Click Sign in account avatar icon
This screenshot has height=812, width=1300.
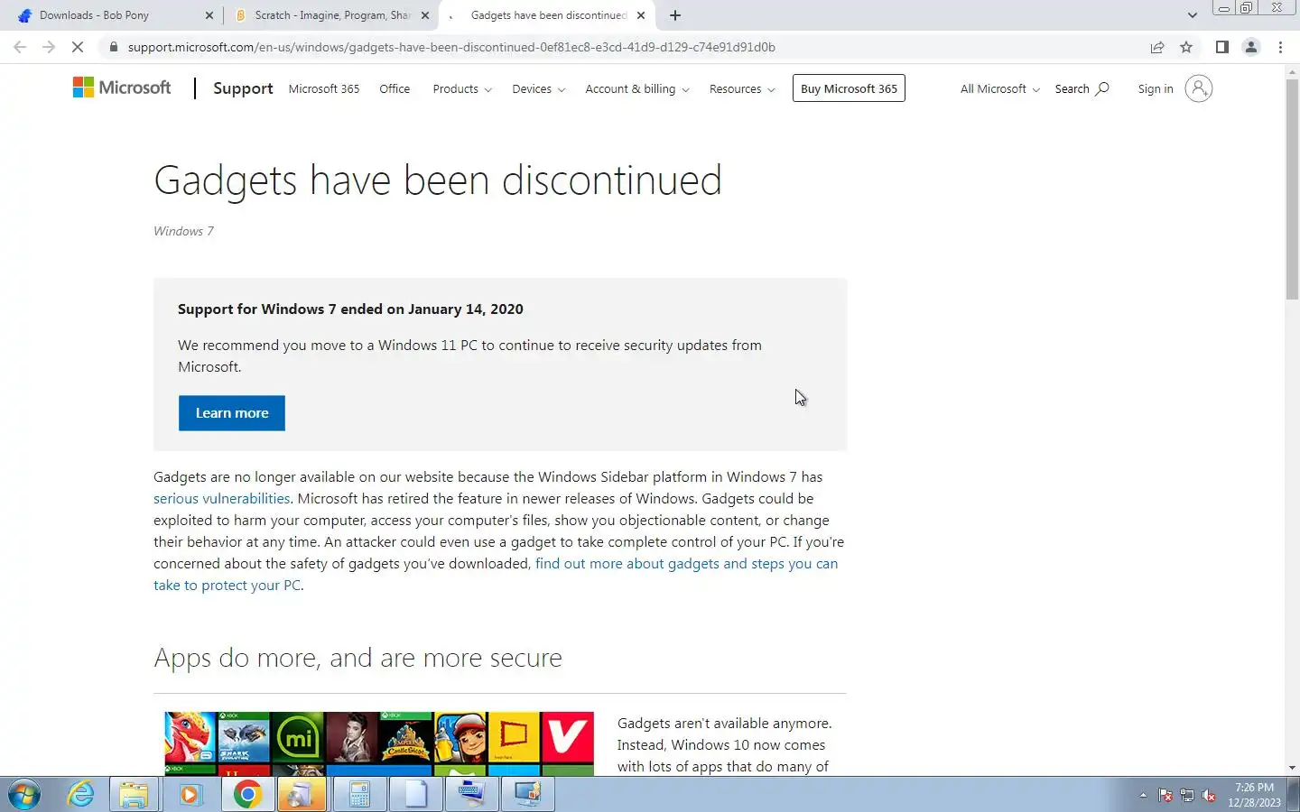point(1198,88)
